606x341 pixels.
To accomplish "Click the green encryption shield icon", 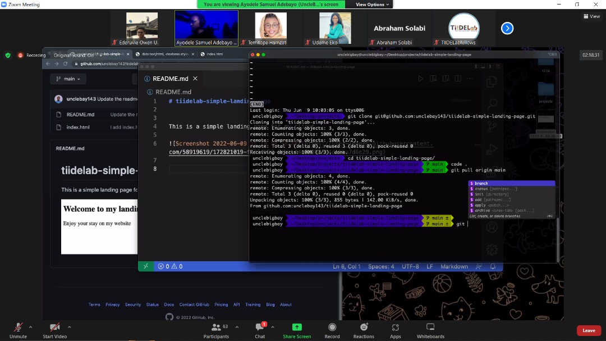I will click(x=8, y=56).
